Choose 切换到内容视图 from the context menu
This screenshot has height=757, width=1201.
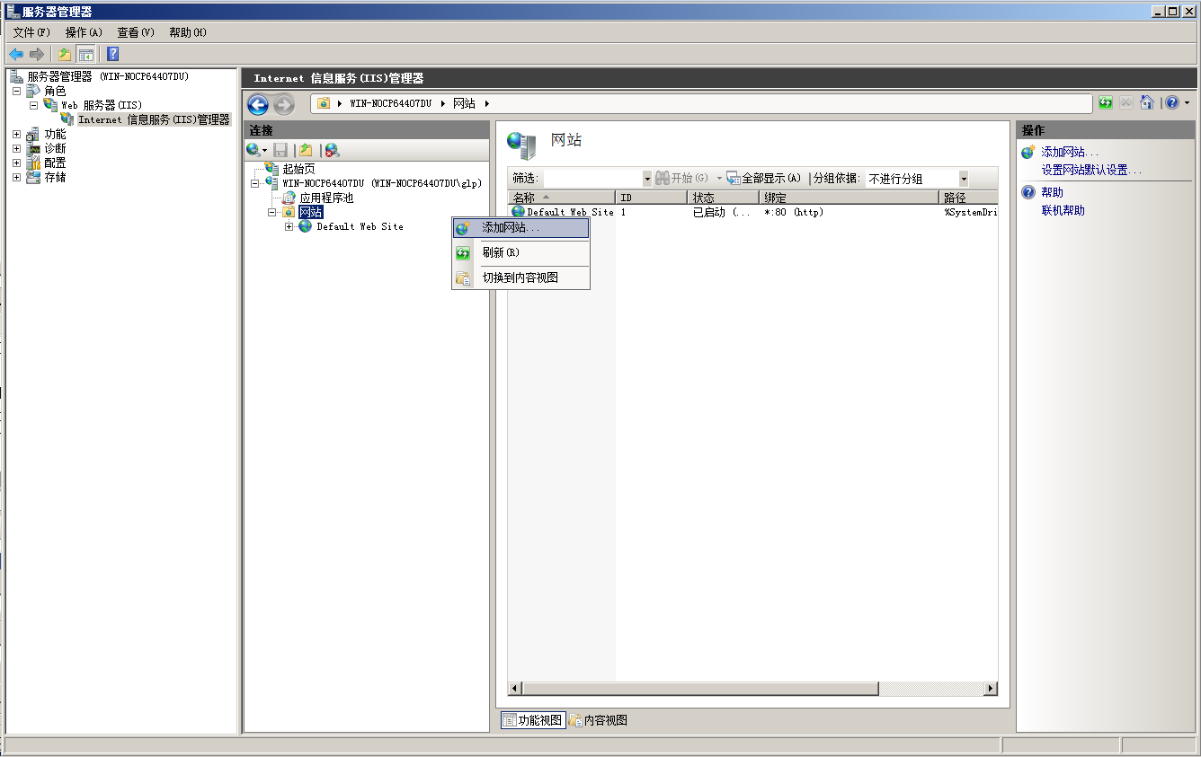(x=520, y=278)
